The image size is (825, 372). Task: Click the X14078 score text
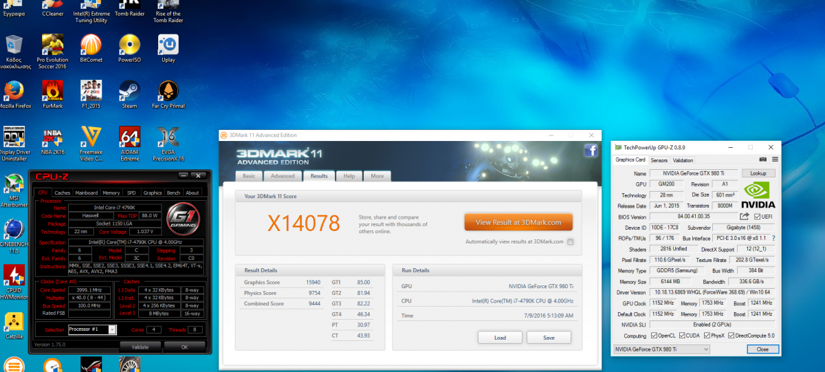[304, 223]
